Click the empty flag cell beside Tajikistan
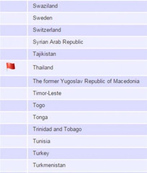 (13, 54)
